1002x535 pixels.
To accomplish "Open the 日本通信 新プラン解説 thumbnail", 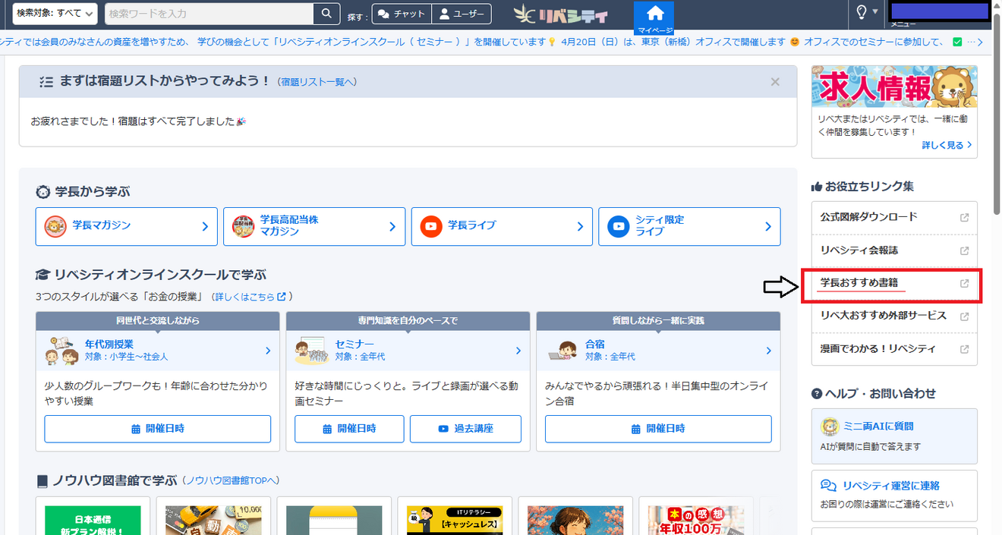I will coord(93,521).
